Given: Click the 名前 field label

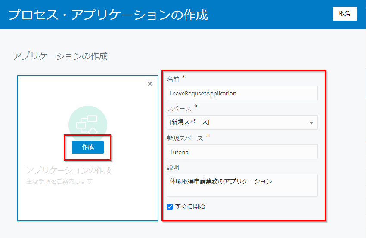Looking at the screenshot, I should click(x=173, y=79).
